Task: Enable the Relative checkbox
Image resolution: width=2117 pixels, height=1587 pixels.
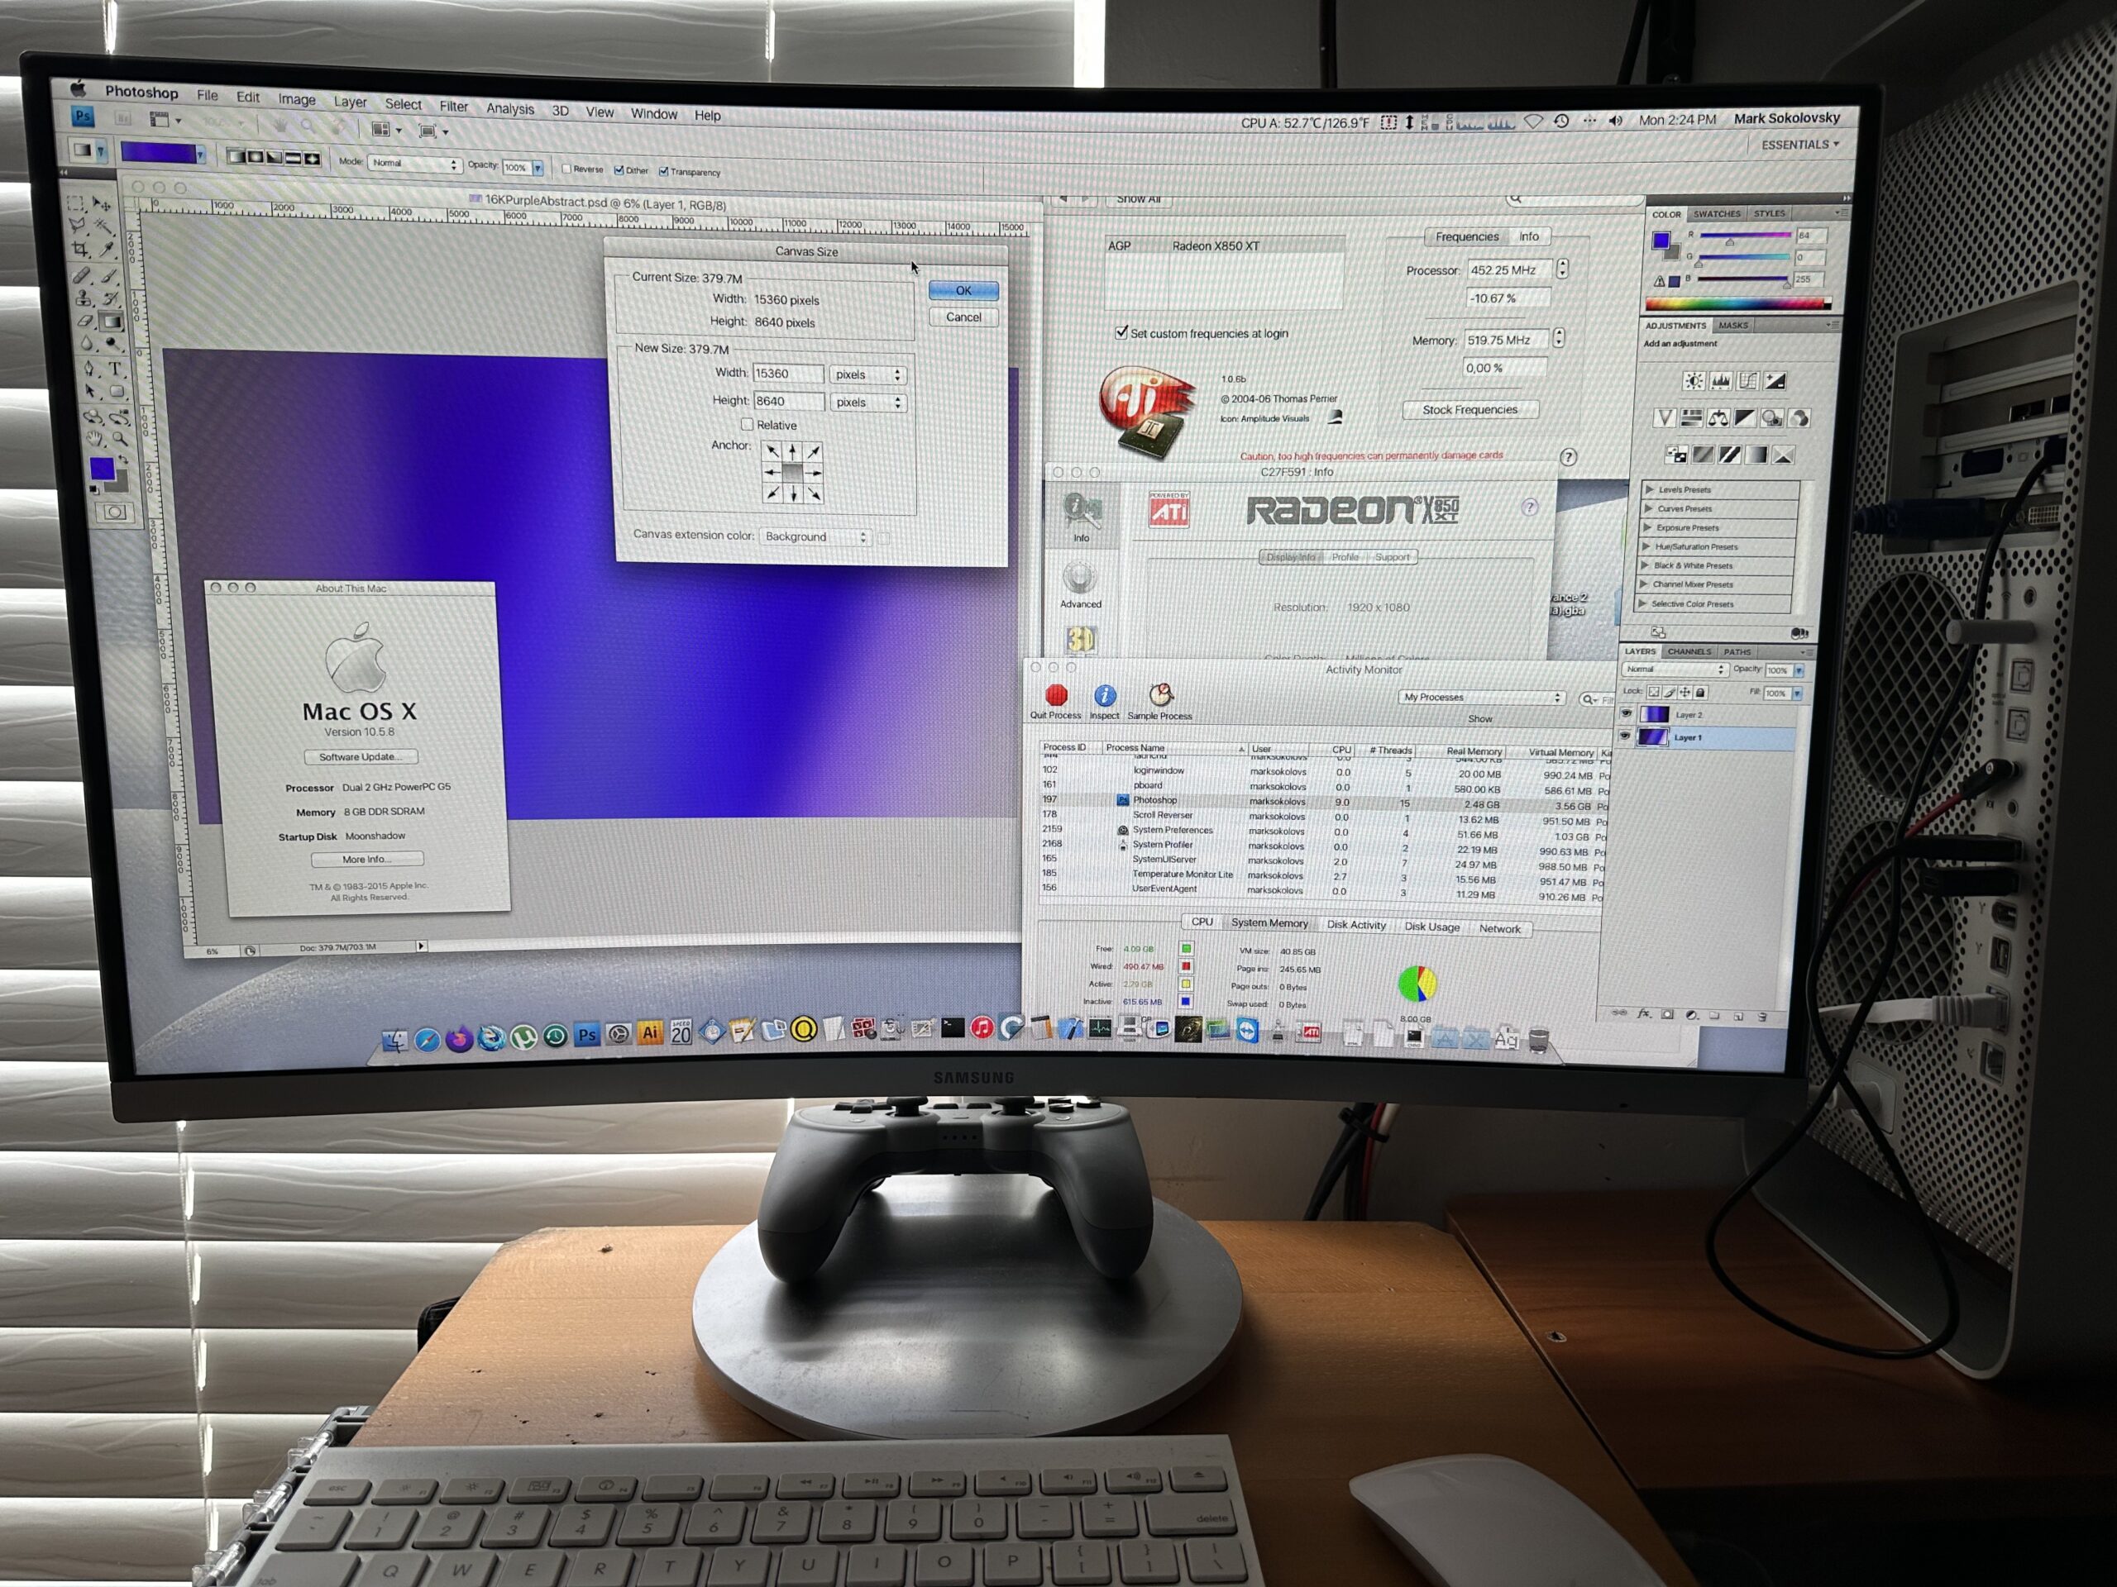Action: pyautogui.click(x=747, y=424)
